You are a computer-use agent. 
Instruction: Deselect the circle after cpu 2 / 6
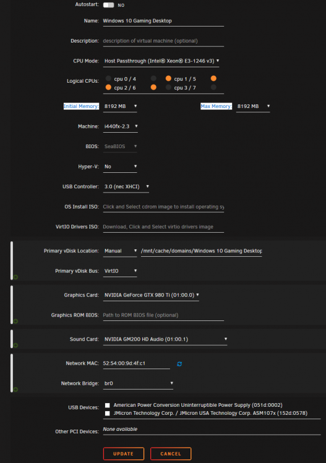(x=153, y=87)
